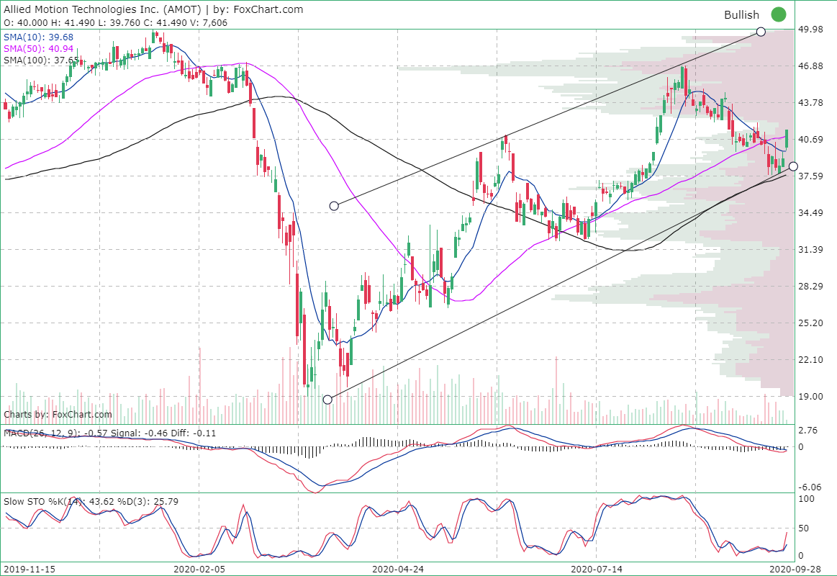
Task: Click the SMA(10): 39.68 legend label
Action: [38, 37]
